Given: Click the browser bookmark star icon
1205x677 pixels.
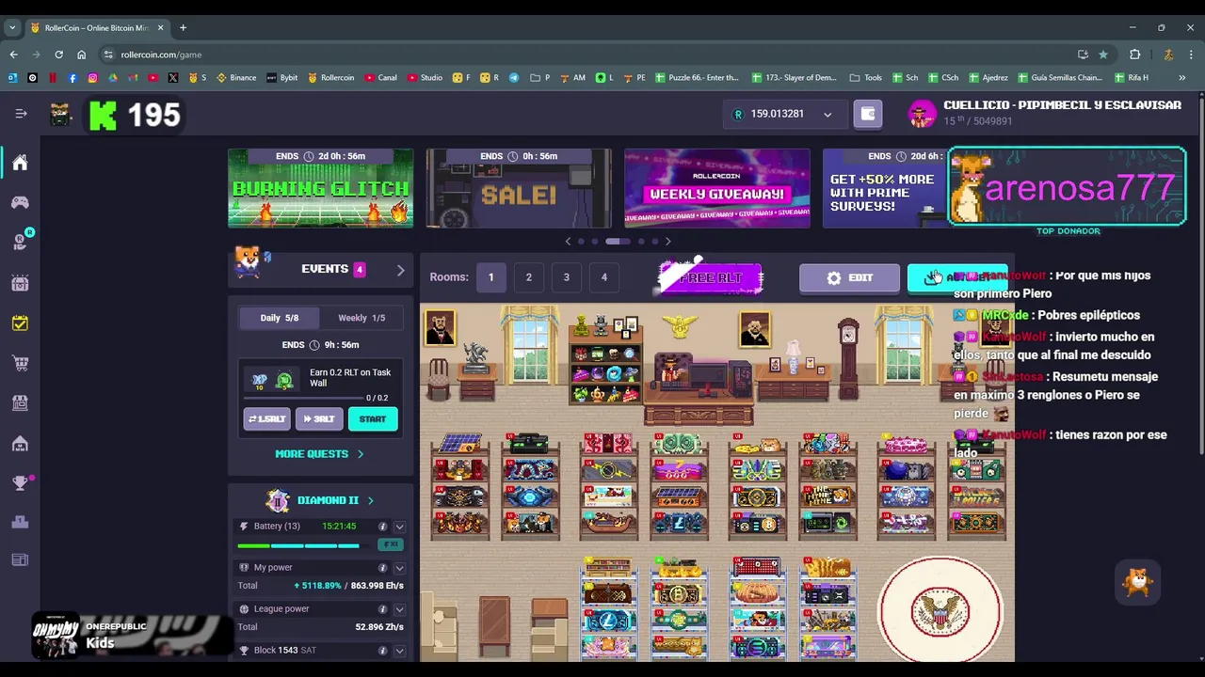Looking at the screenshot, I should 1103,55.
